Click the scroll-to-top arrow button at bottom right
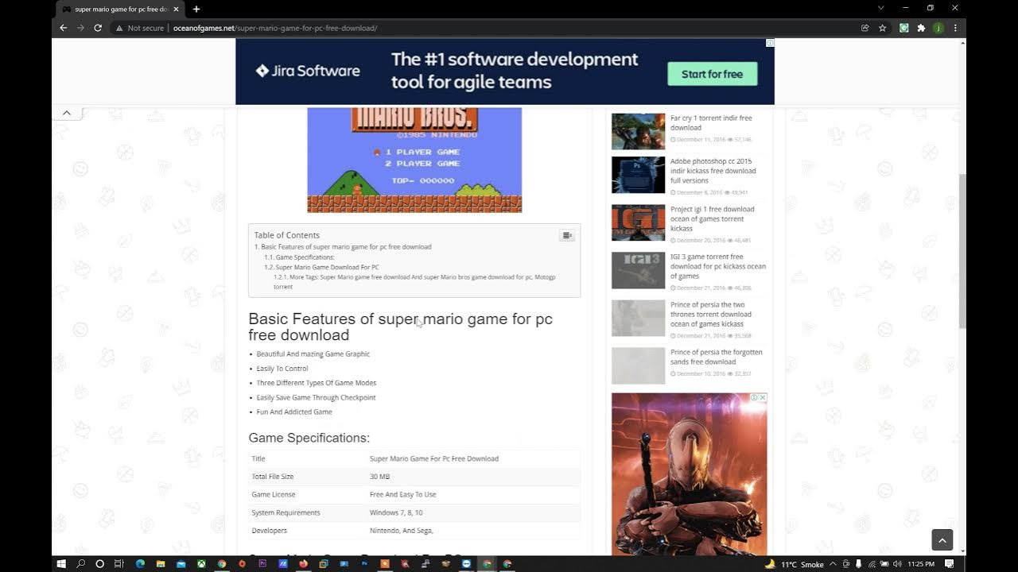The width and height of the screenshot is (1018, 572). (x=942, y=540)
